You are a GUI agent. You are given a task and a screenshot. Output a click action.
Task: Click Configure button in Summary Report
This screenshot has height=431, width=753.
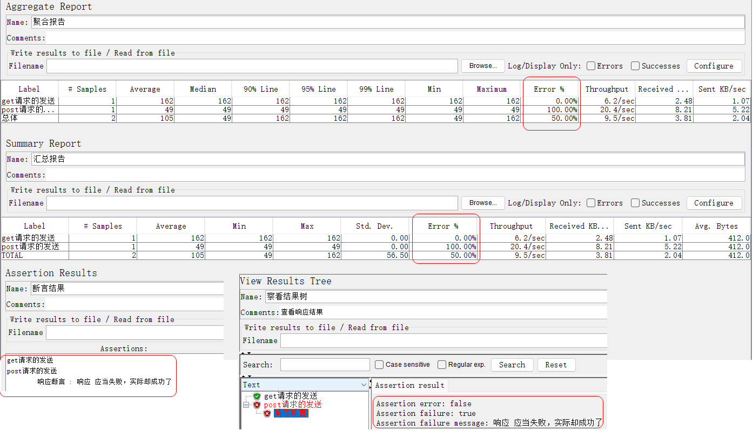coord(714,203)
